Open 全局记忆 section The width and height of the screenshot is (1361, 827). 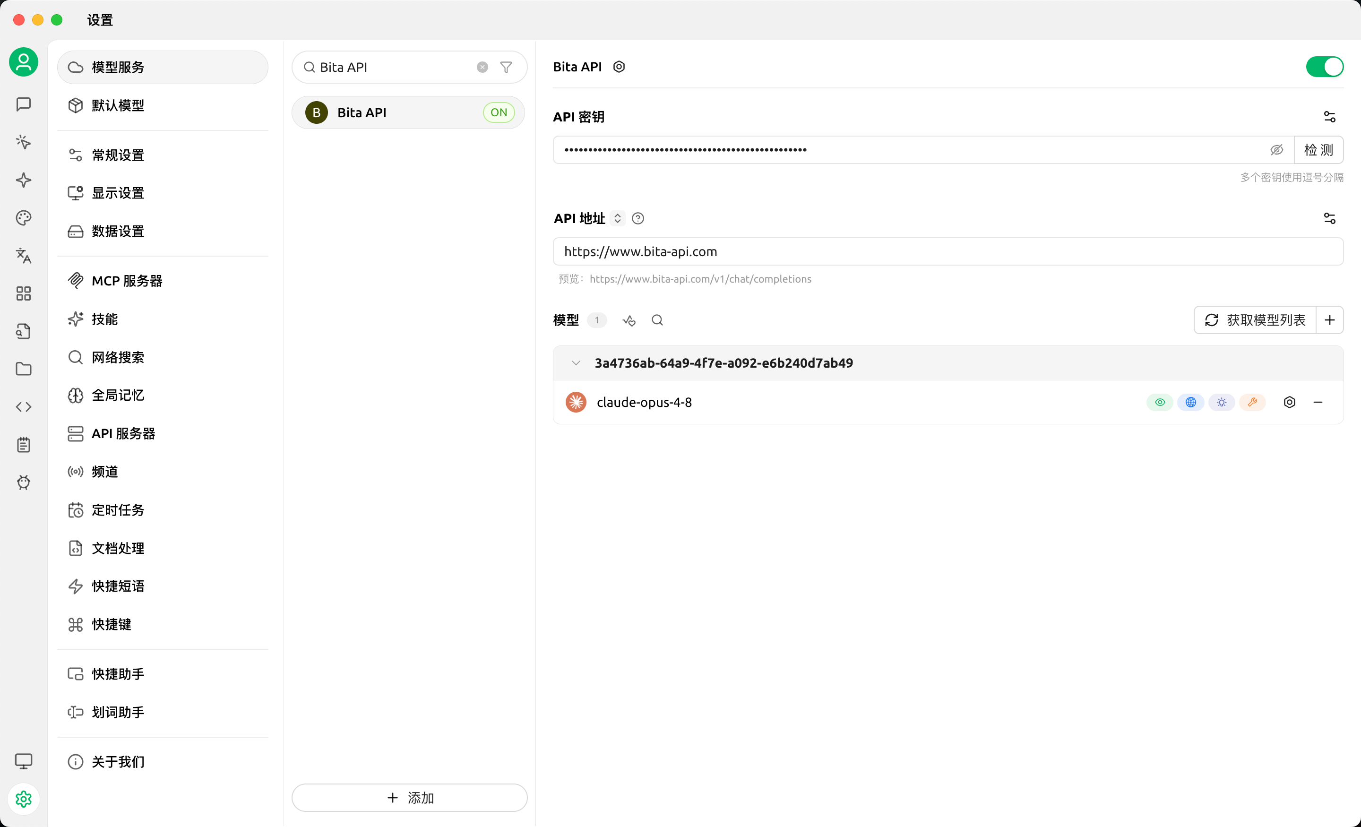pos(163,395)
